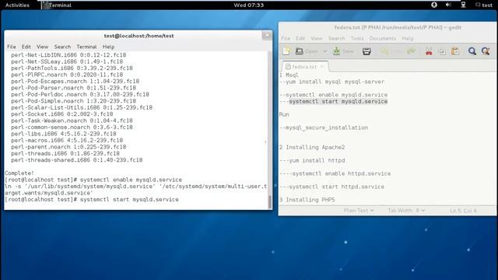Click the Run line in gedit
This screenshot has width=498, height=280.
click(x=284, y=114)
